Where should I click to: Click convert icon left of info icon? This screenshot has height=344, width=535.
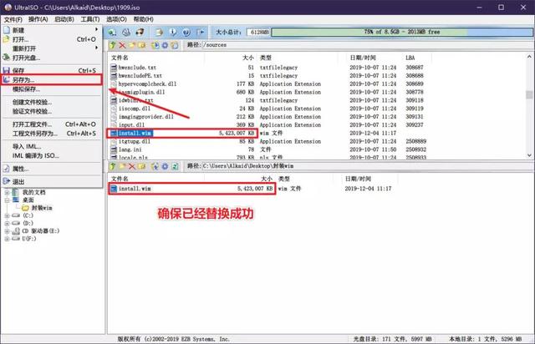(x=160, y=33)
